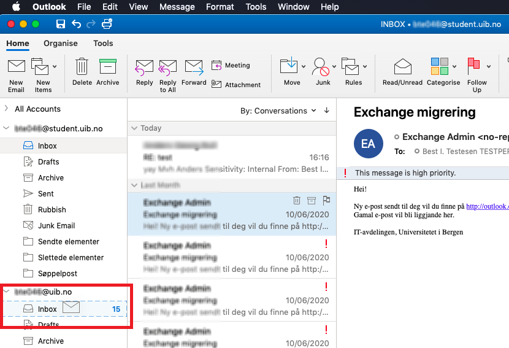Click the Archive ribbon icon
The image size is (509, 348).
tap(108, 66)
